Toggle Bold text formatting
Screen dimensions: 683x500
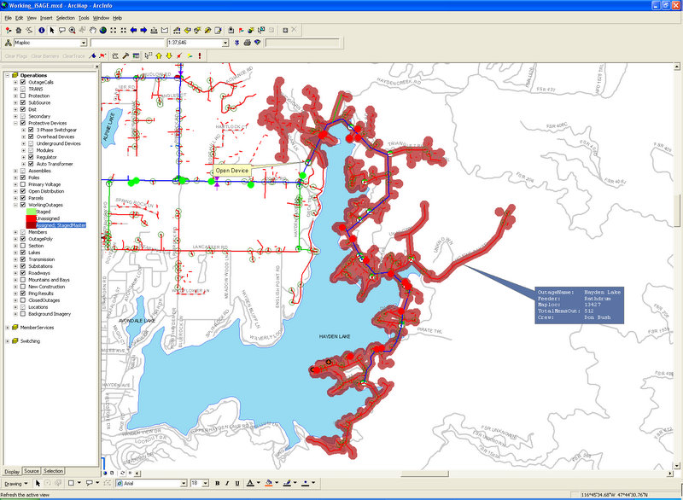point(217,483)
